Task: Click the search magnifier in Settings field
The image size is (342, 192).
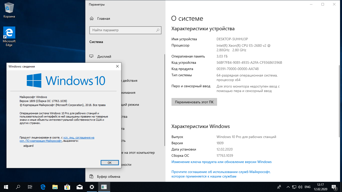Action: click(x=158, y=30)
